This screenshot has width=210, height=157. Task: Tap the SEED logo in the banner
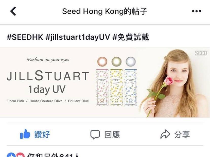pos(201,53)
